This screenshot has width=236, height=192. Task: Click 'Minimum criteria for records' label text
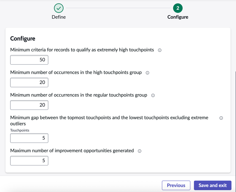tap(82, 50)
